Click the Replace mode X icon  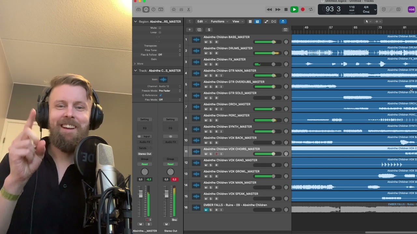(384, 9)
